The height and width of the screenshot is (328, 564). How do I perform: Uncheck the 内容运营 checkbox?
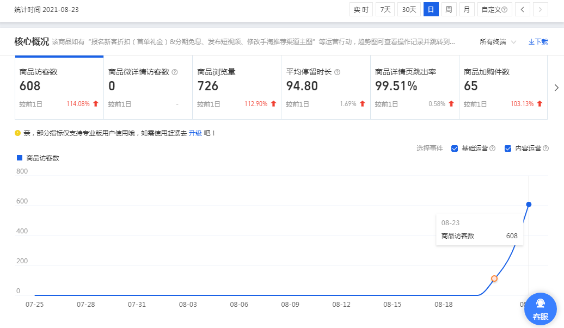(508, 148)
